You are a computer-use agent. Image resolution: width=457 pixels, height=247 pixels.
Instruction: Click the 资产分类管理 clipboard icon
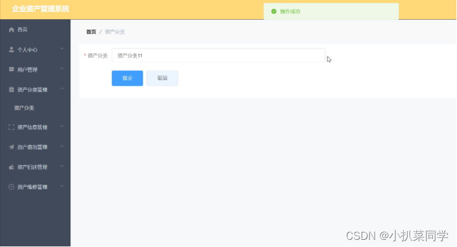click(11, 90)
